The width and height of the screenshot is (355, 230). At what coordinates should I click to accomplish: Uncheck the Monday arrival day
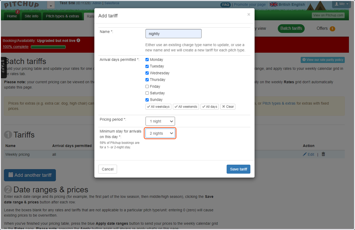coord(147,60)
